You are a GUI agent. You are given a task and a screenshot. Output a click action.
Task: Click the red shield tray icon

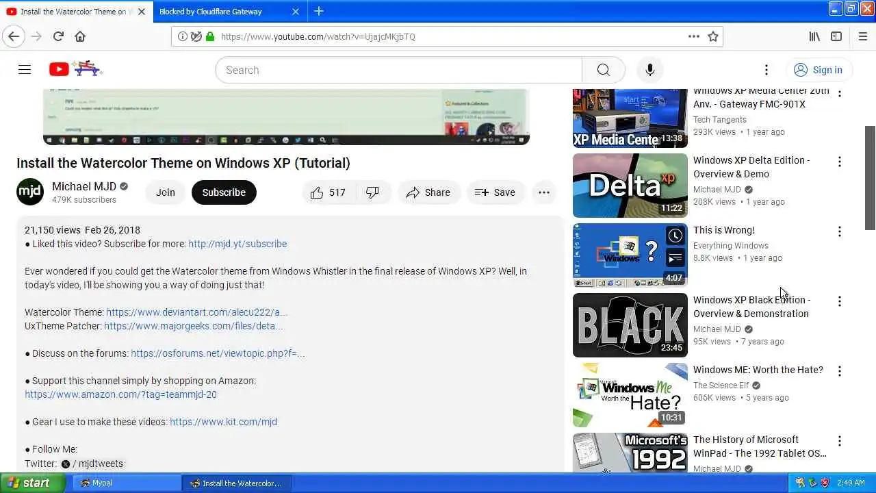[x=825, y=483]
